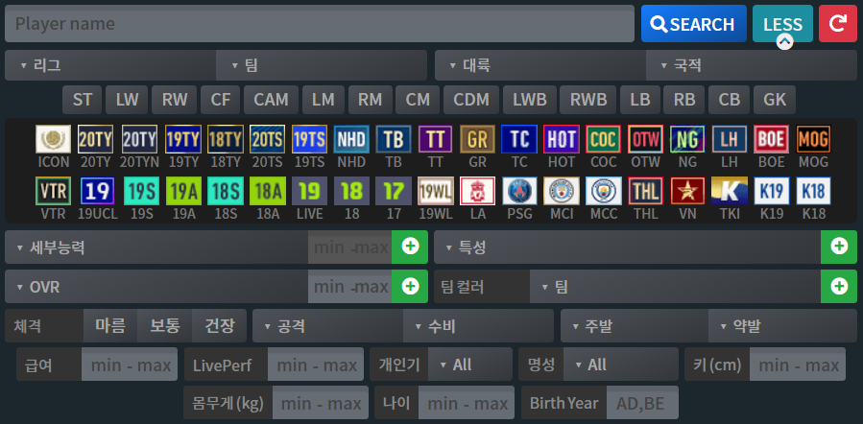Screen dimensions: 863x424
Task: Select the NHD season badge
Action: click(351, 139)
